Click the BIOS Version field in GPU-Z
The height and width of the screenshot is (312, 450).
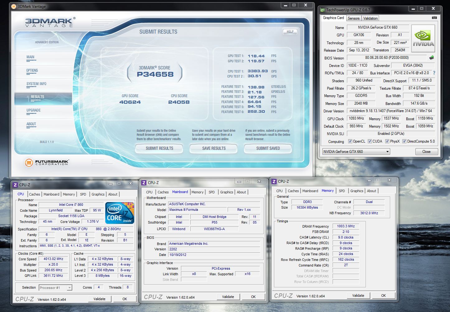click(387, 58)
